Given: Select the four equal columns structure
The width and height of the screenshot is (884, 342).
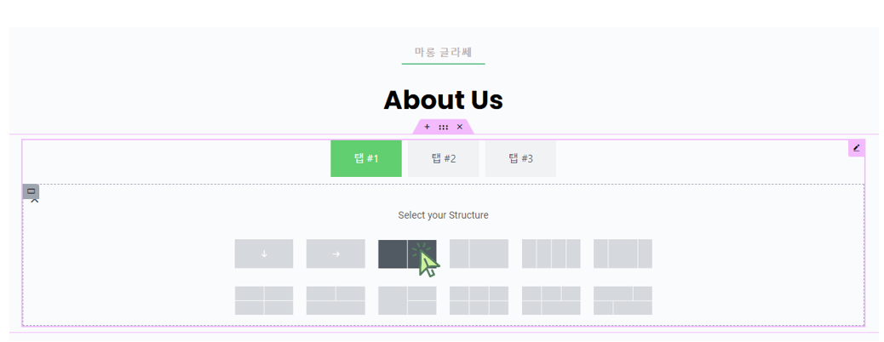Looking at the screenshot, I should (x=551, y=254).
